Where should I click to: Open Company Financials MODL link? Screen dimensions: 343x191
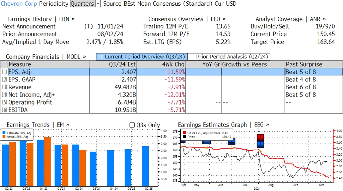(x=46, y=57)
